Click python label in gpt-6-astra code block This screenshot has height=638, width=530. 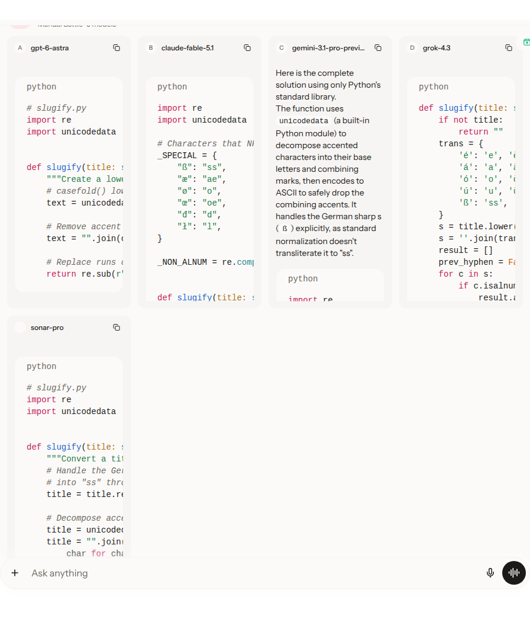pyautogui.click(x=41, y=86)
